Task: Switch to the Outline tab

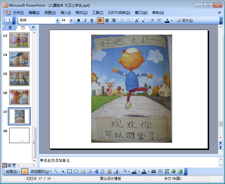Action: click(x=10, y=27)
